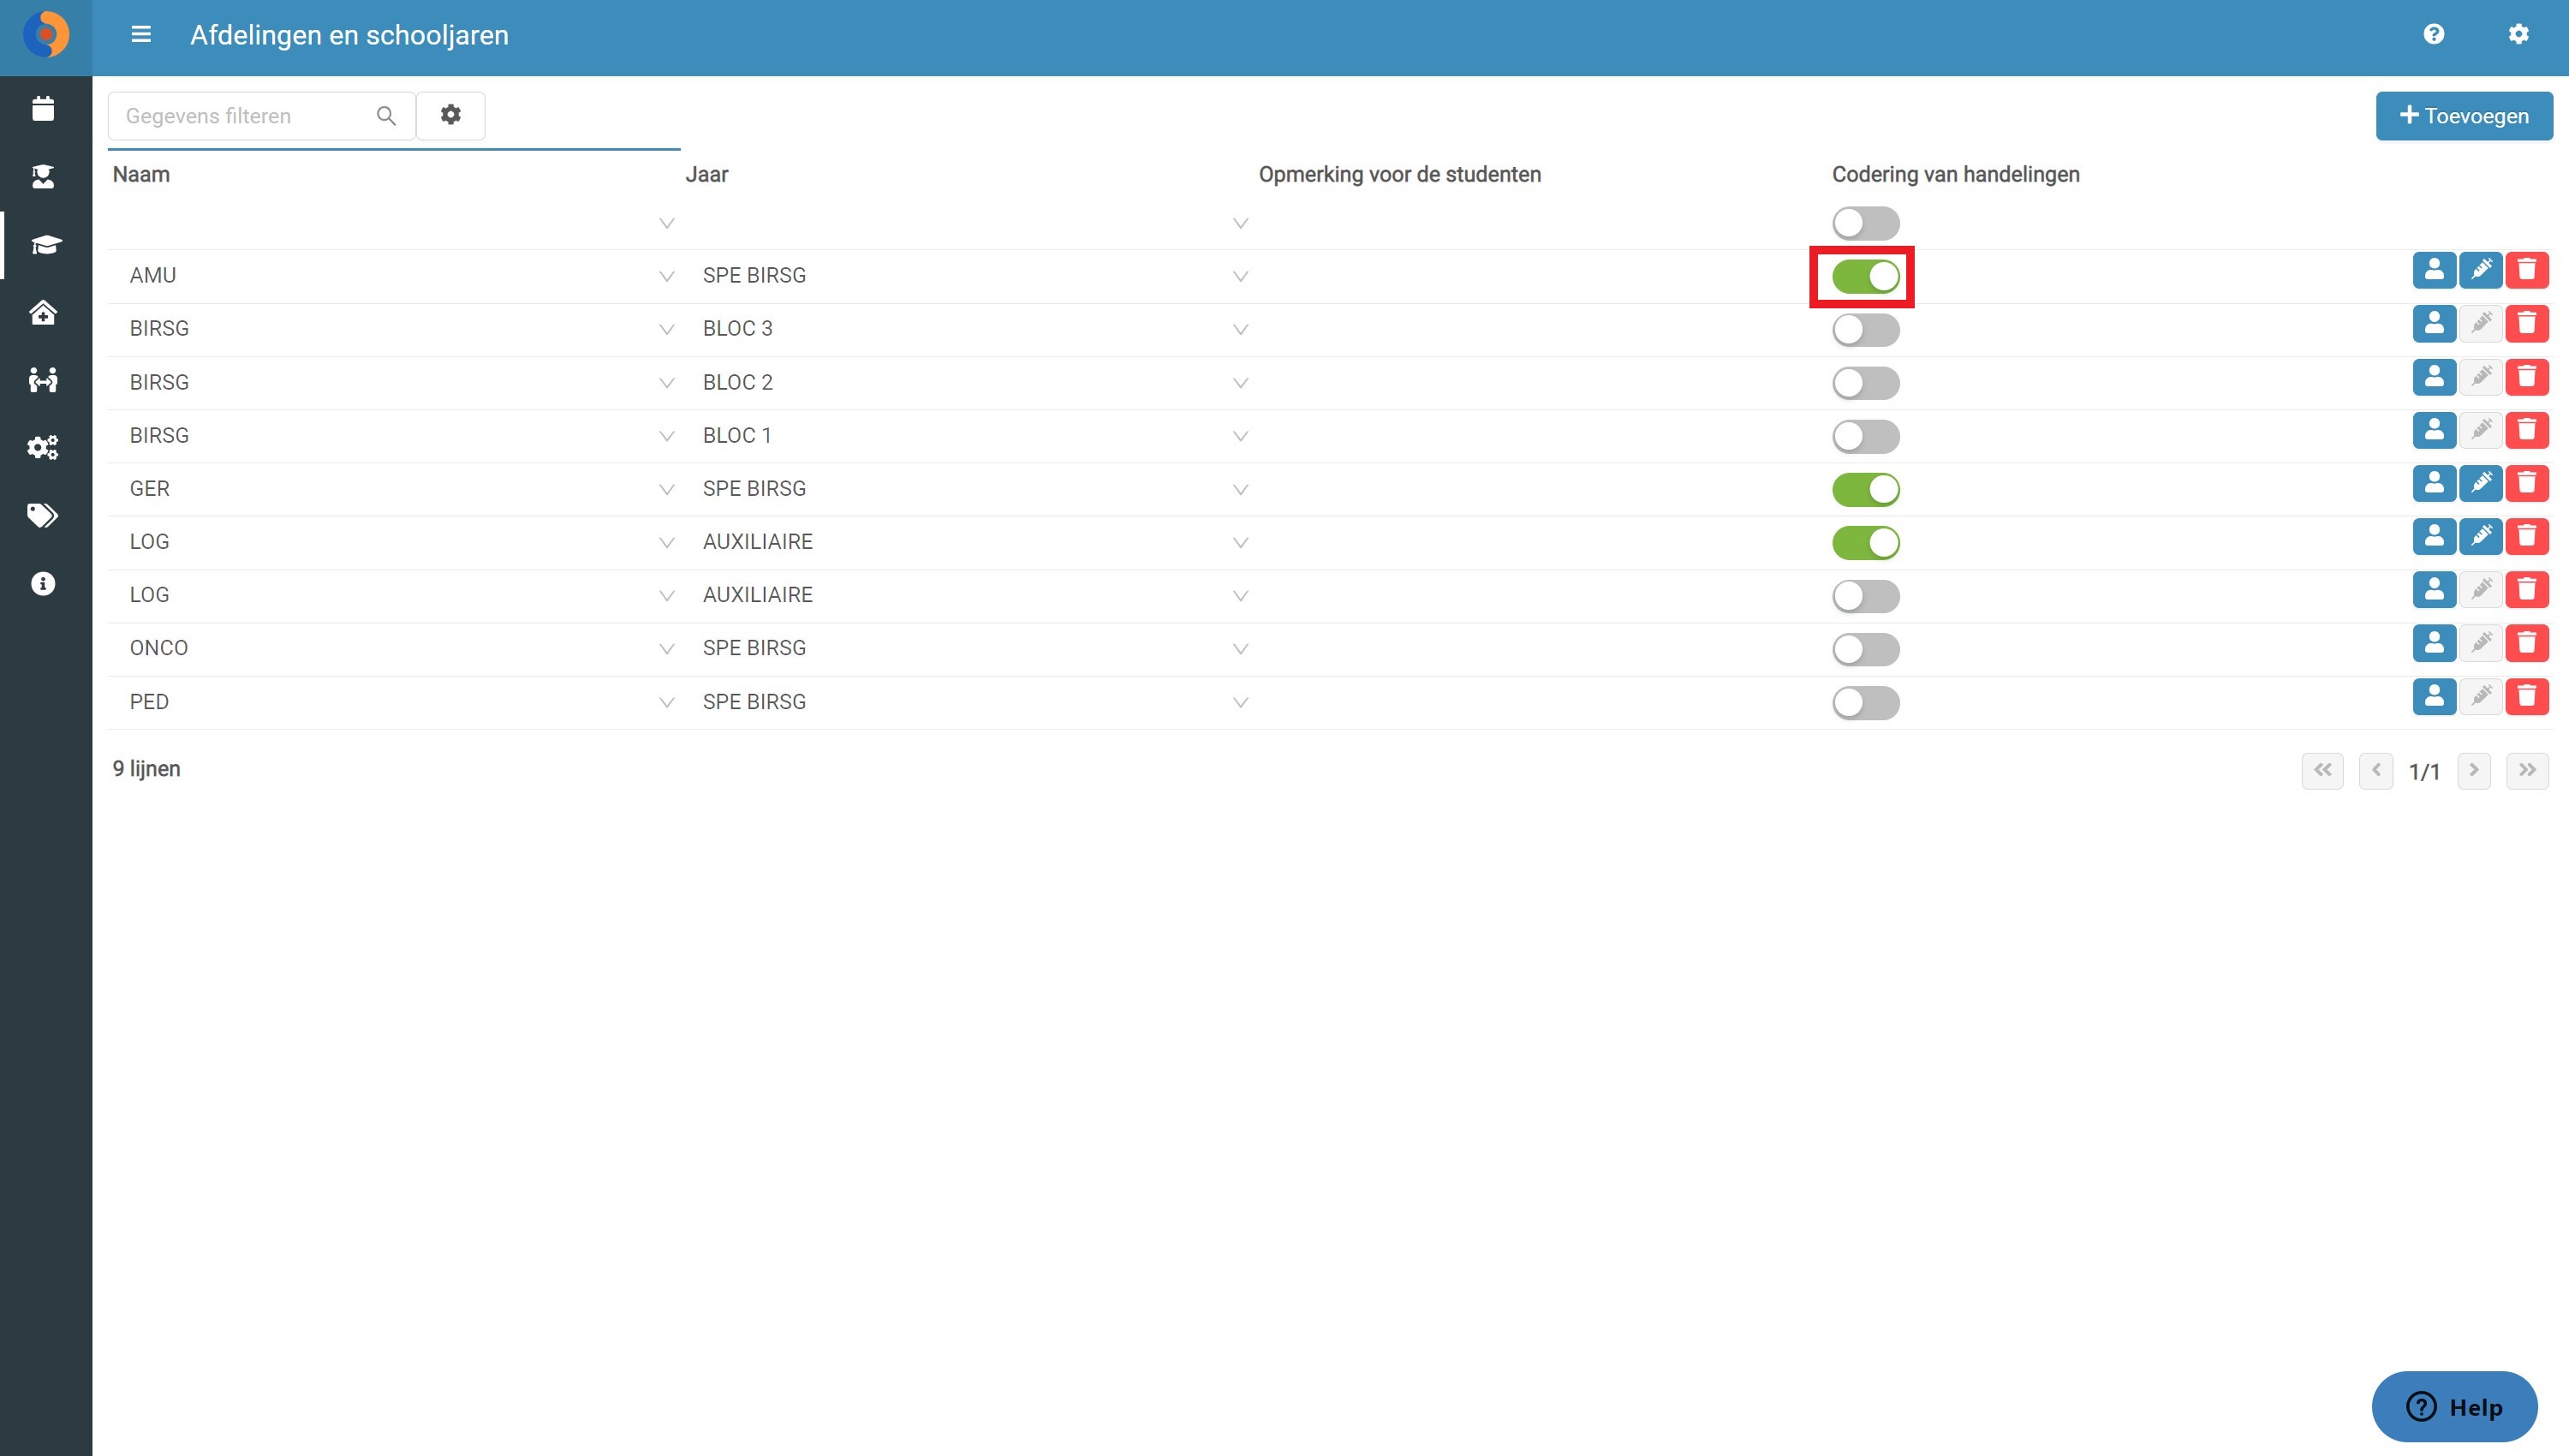
Task: Click the '9 lijnen' row count
Action: [146, 769]
